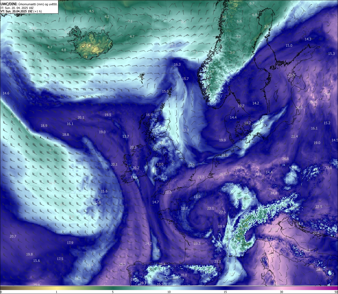This screenshot has width=338, height=294.
Task: Click the 23.3 value label
Action: pyautogui.click(x=197, y=243)
